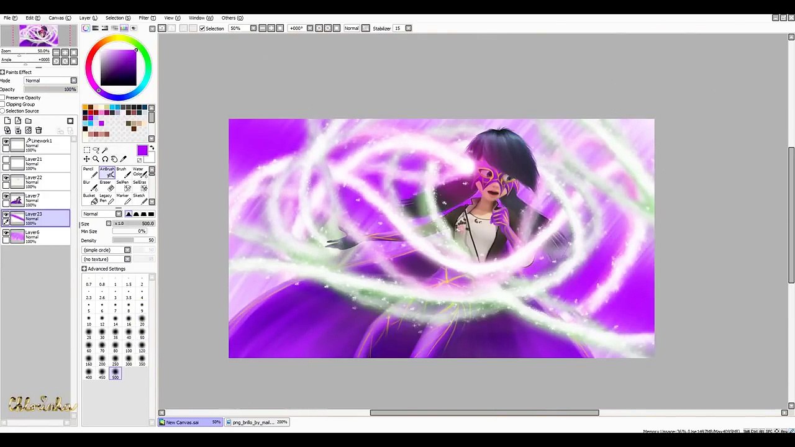Select the SelPen tool
Image resolution: width=795 pixels, height=447 pixels.
(x=122, y=186)
